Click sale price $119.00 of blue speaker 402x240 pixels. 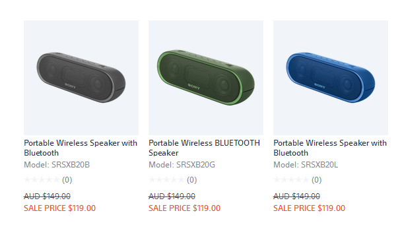pos(309,208)
